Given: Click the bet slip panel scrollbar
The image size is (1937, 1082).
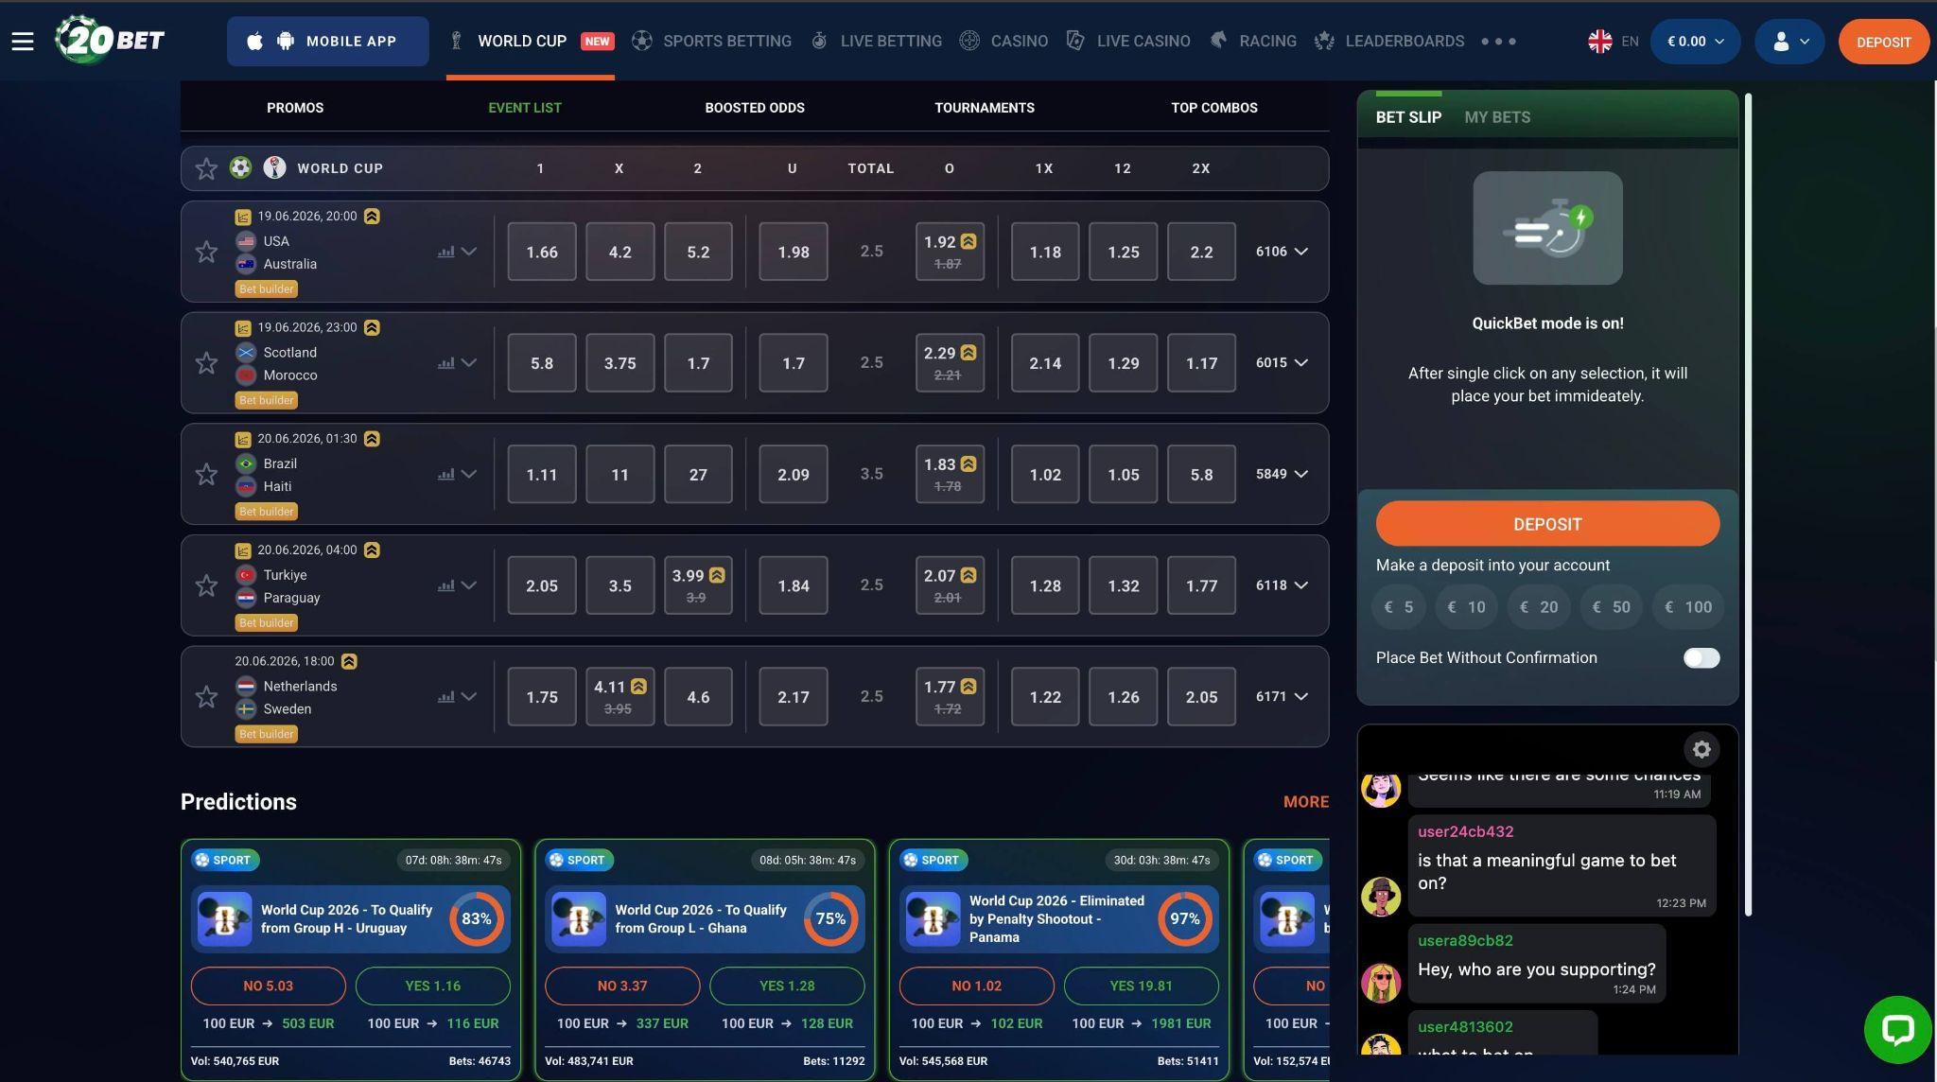Looking at the screenshot, I should click(x=1748, y=503).
